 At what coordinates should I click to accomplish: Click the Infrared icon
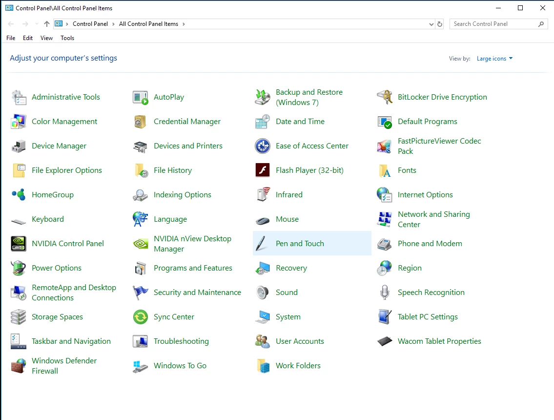[x=263, y=195]
